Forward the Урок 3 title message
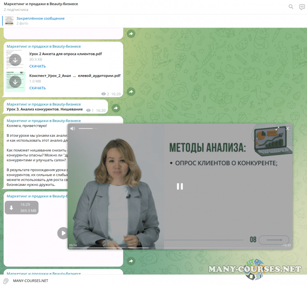The width and height of the screenshot is (307, 285). 116,108
